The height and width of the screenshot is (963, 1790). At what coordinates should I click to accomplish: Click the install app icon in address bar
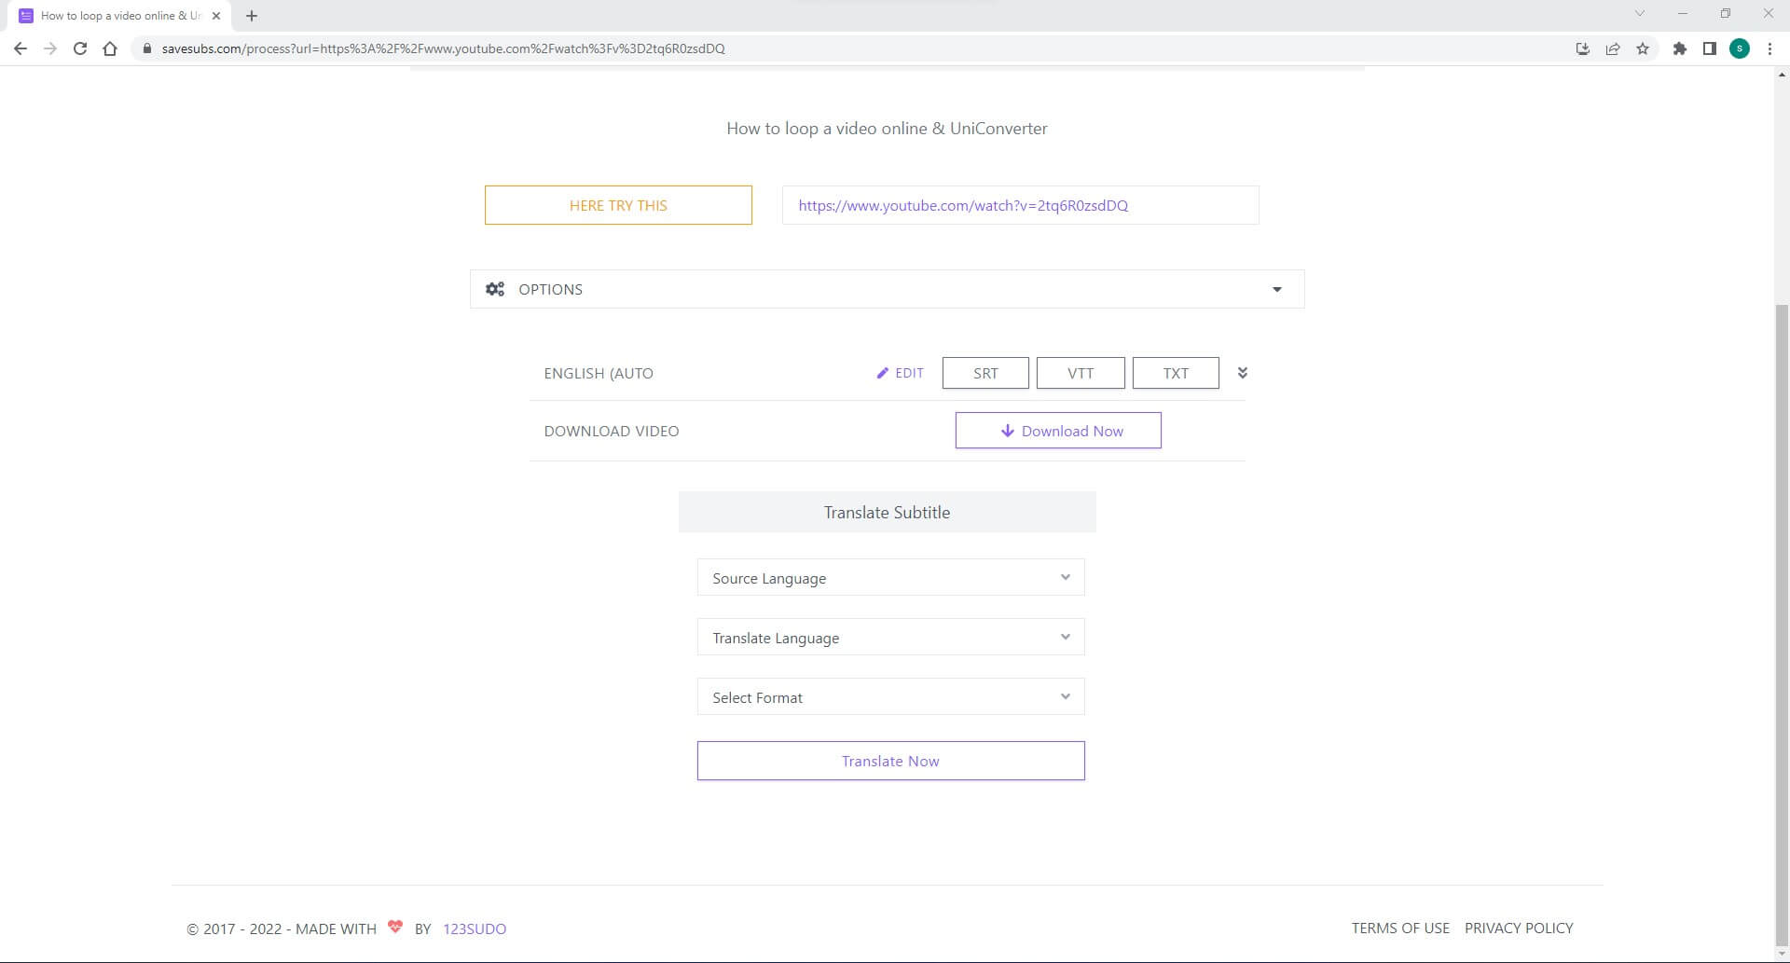[1582, 48]
